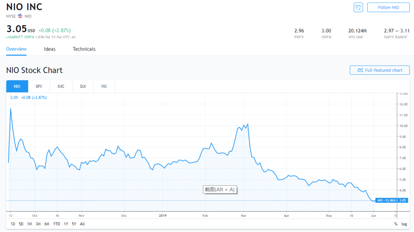Select the NIO chart tab

point(17,86)
